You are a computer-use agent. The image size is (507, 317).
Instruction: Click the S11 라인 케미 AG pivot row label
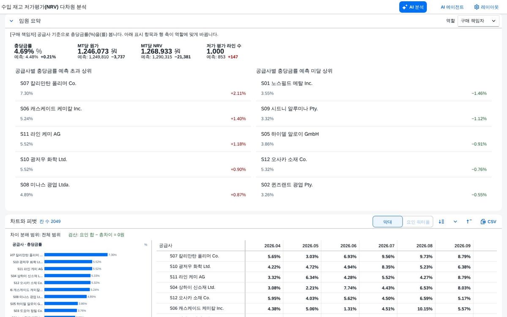pyautogui.click(x=187, y=277)
